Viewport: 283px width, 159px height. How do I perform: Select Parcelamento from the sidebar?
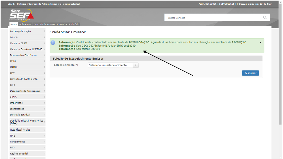pos(27,142)
